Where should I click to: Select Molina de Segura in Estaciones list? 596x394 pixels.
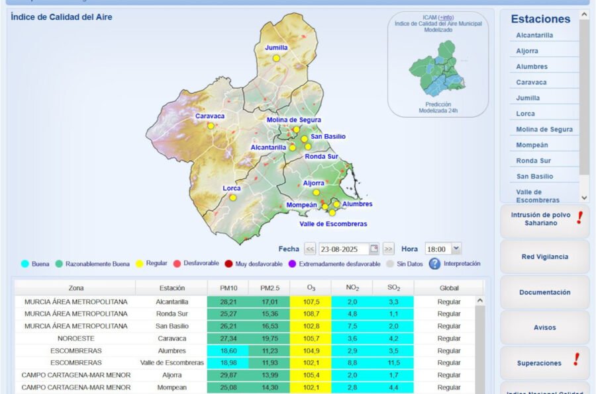click(544, 130)
